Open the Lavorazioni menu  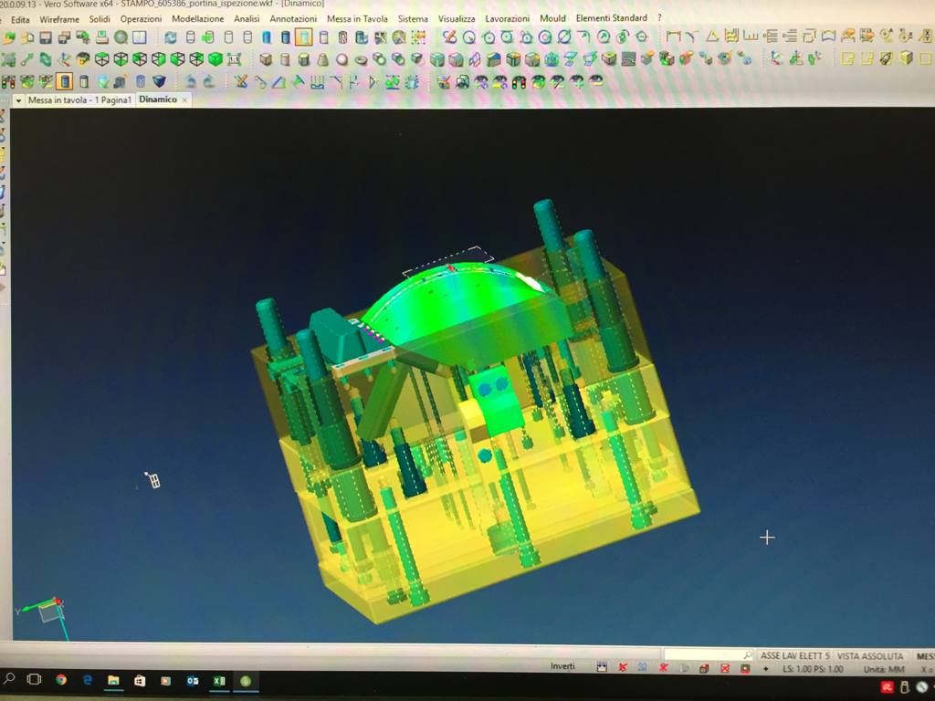(x=507, y=18)
